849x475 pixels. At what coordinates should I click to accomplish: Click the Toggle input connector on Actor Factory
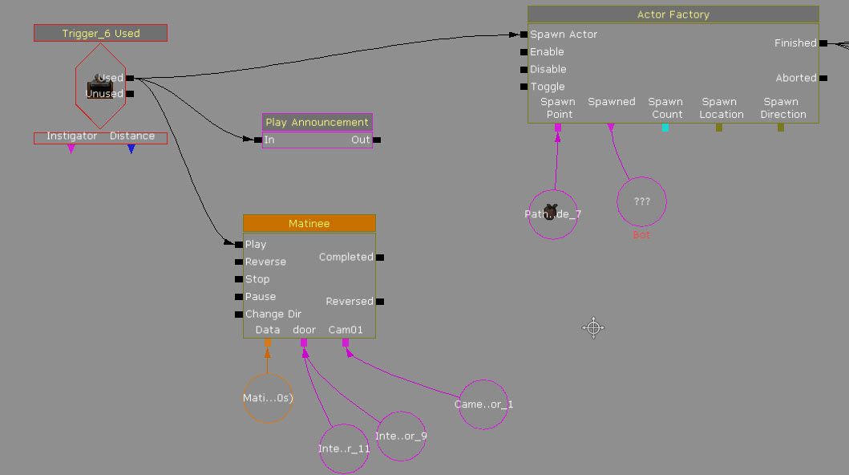[524, 87]
